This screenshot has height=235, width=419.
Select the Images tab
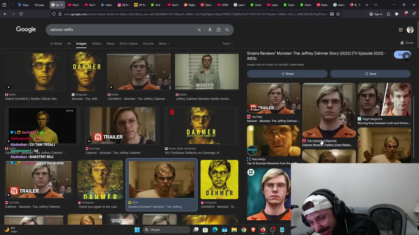pos(81,43)
